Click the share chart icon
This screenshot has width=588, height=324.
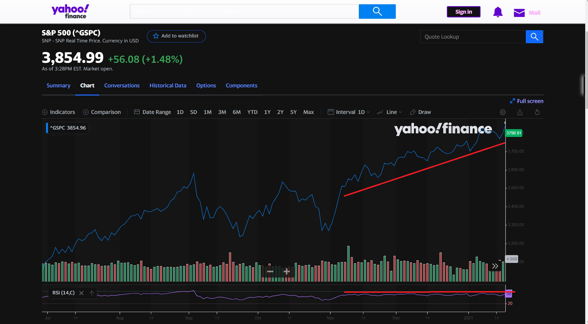point(520,112)
